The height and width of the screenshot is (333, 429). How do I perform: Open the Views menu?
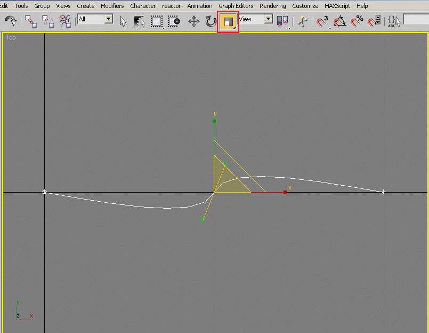coord(63,6)
